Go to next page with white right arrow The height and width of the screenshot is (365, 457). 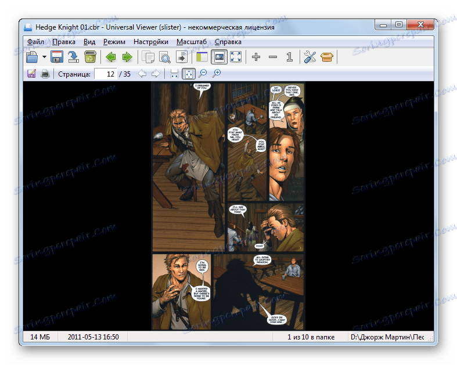pos(156,74)
